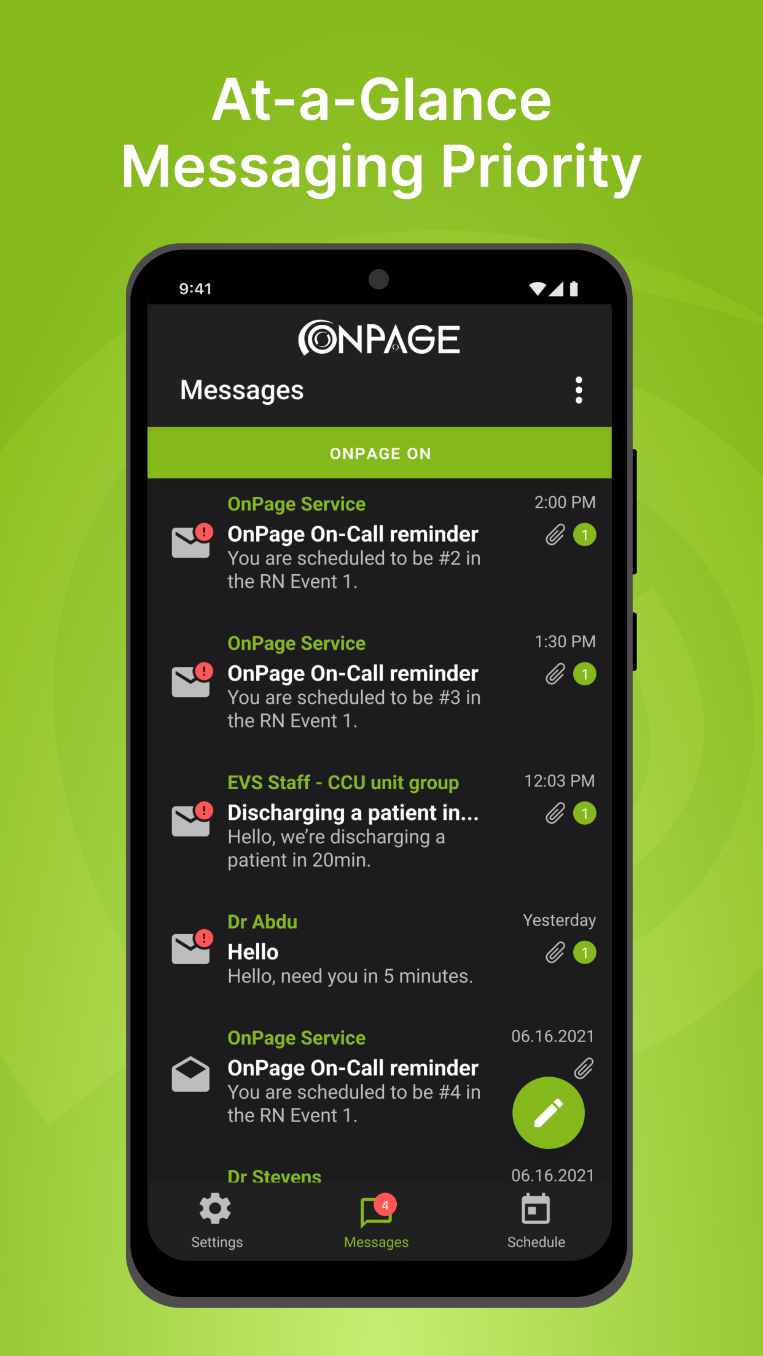Click the unread envelope on the 1:30 PM reminder
The height and width of the screenshot is (1356, 763).
tap(192, 680)
